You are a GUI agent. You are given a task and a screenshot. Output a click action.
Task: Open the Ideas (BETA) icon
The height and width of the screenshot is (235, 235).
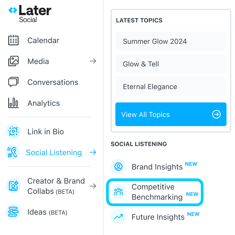[x=13, y=212]
